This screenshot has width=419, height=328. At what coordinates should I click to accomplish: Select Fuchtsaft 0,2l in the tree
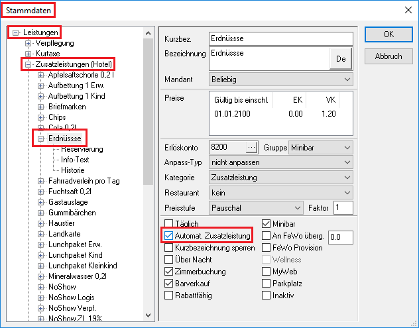click(x=70, y=191)
